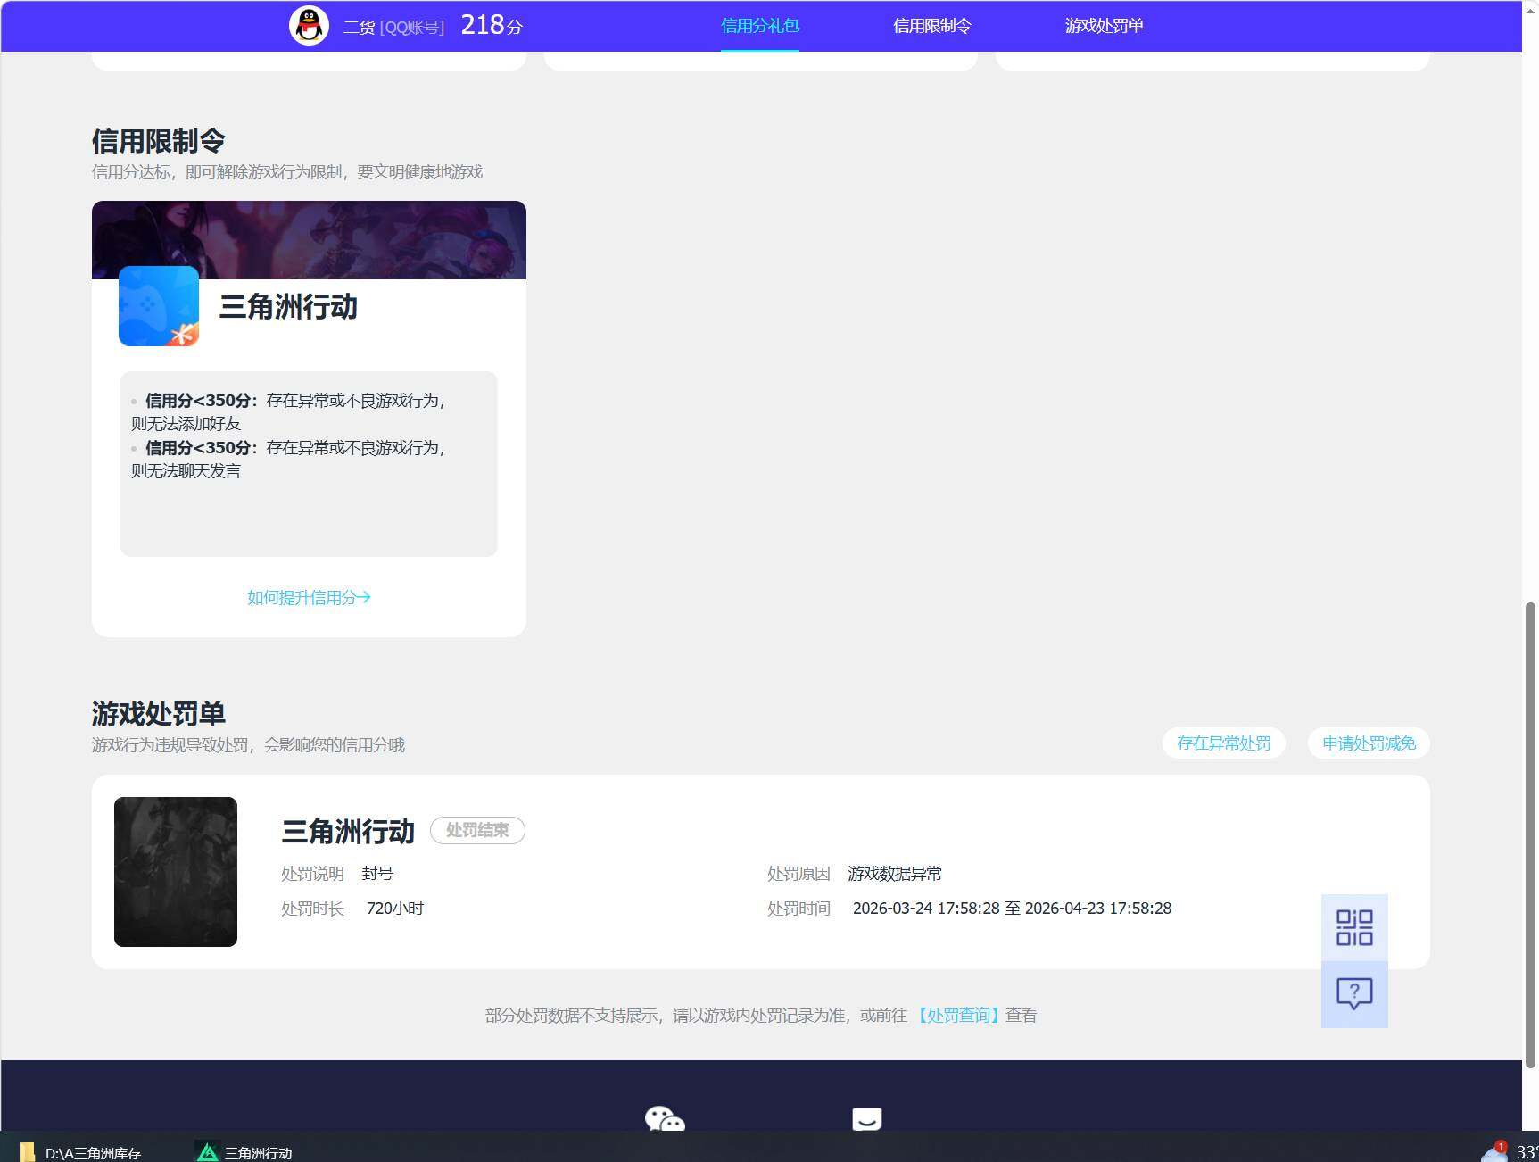Viewport: 1539px width, 1162px height.
Task: Open the 【处罚查询】 link
Action: [x=958, y=1015]
